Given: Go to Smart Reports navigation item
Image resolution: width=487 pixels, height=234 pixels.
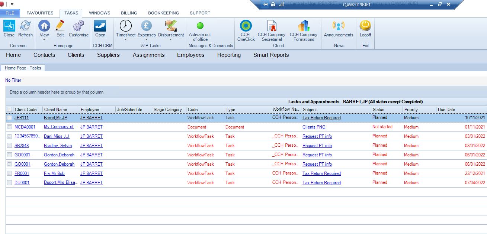Looking at the screenshot, I should coord(271,55).
